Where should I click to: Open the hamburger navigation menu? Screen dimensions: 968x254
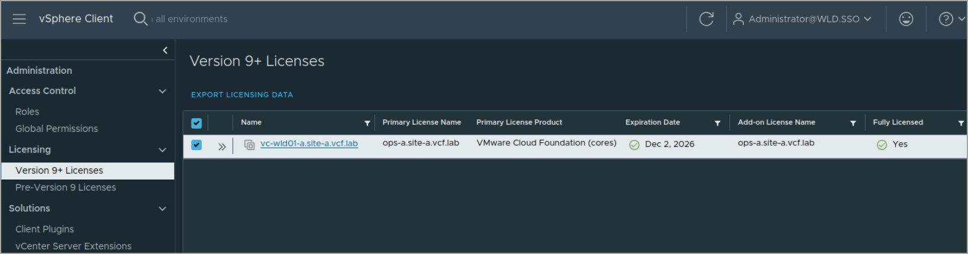tap(20, 19)
